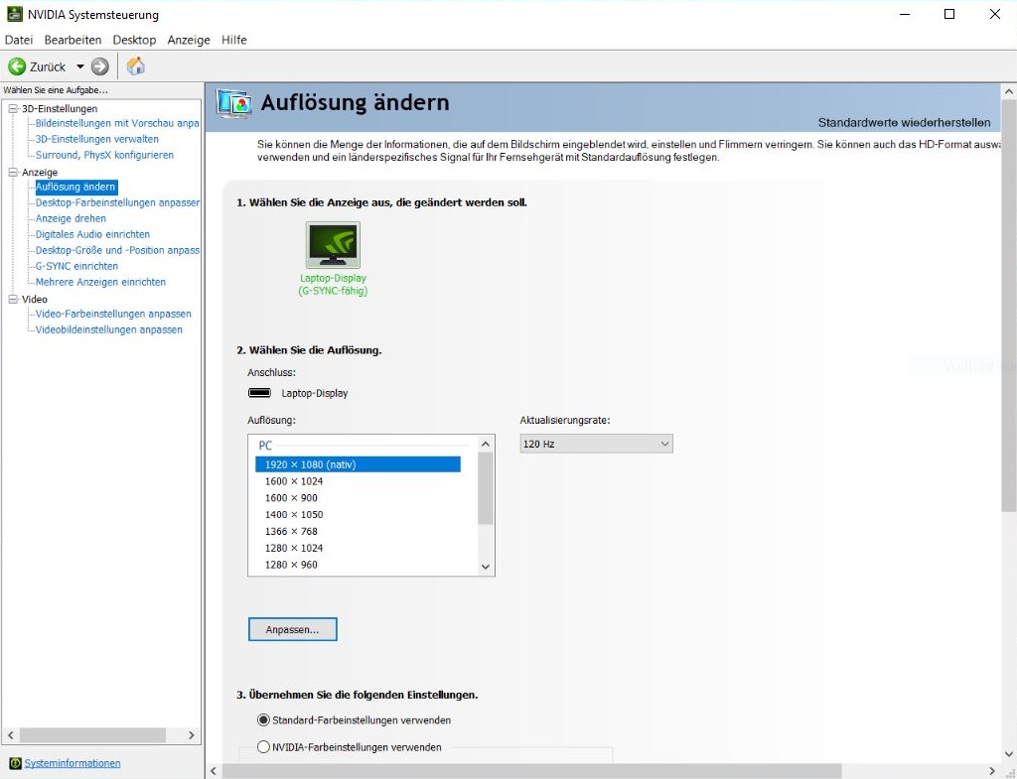Click main panel vertical scroll-up arrow
Screen dimensions: 1017x779
1009,91
